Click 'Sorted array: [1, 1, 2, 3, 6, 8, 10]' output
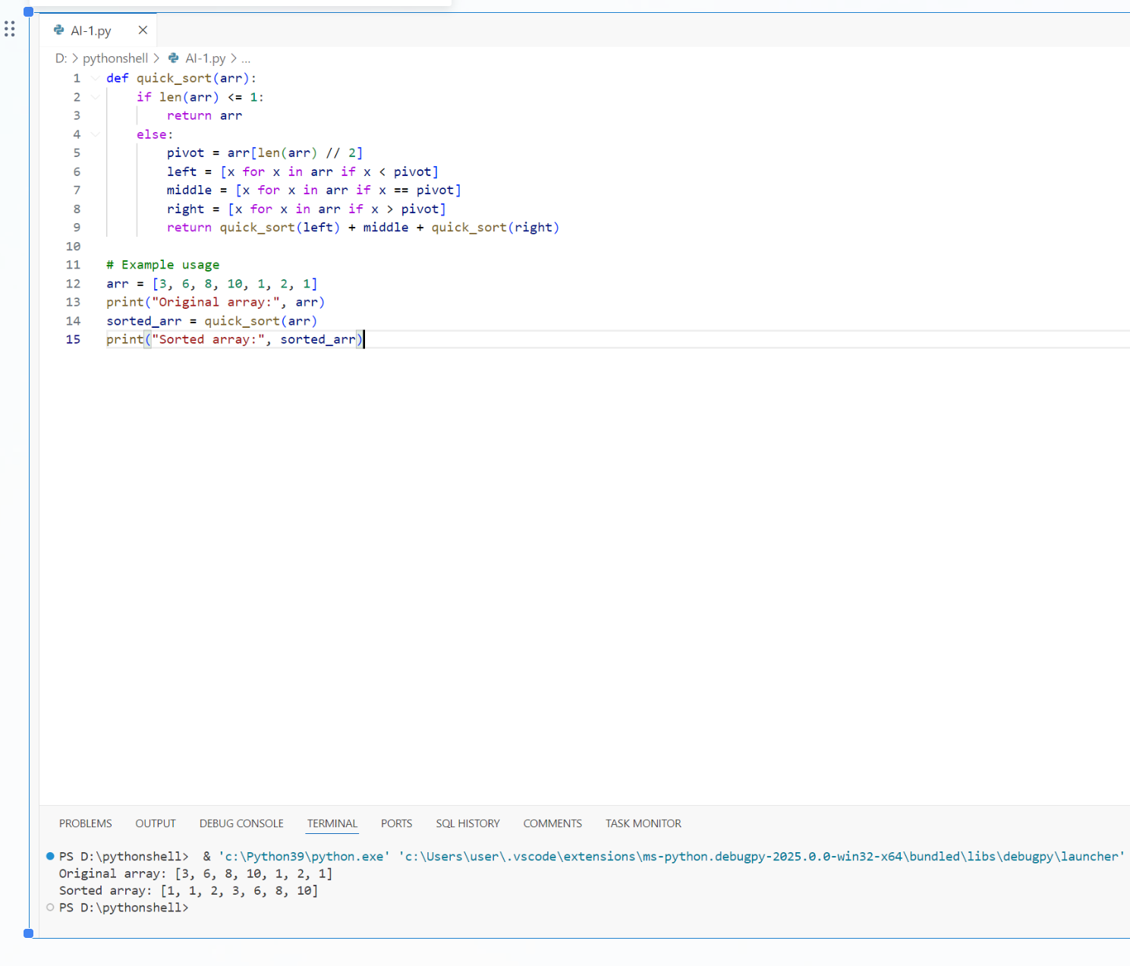 [189, 891]
